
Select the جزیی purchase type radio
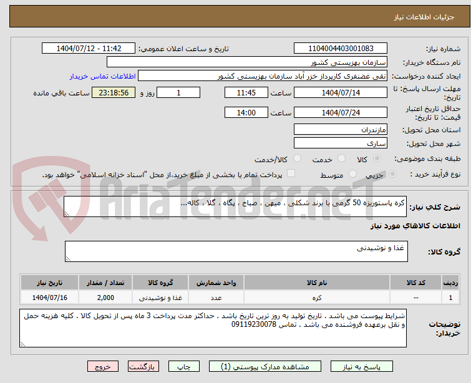click(392, 174)
